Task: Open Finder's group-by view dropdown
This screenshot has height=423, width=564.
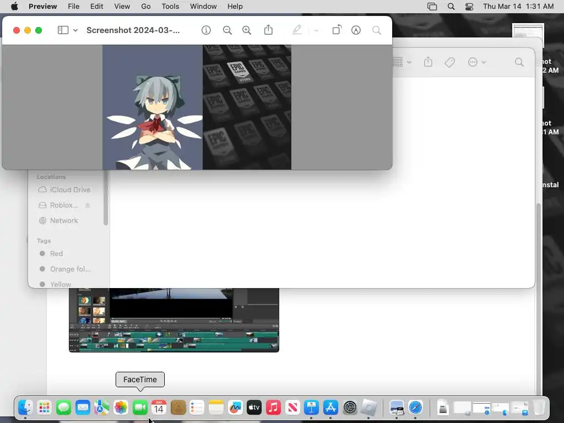Action: [x=402, y=62]
